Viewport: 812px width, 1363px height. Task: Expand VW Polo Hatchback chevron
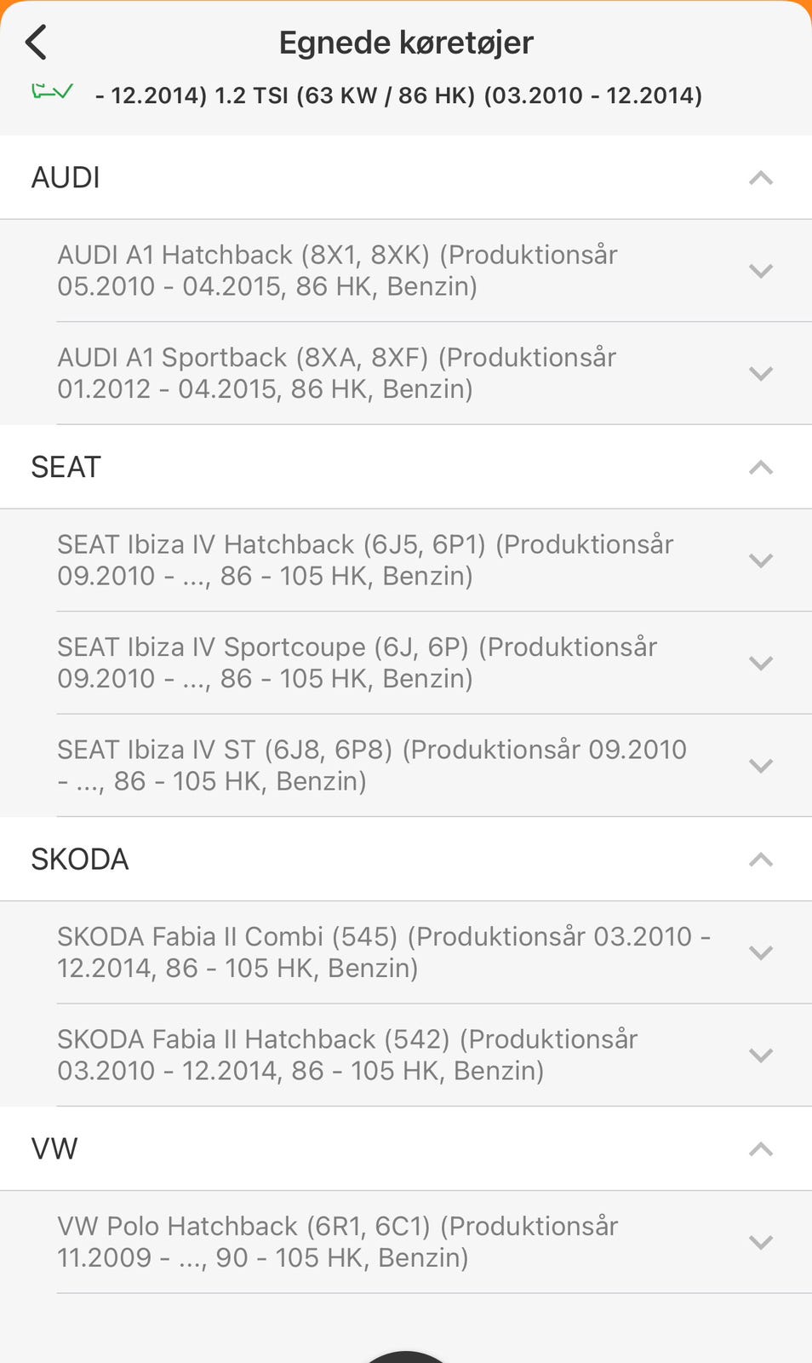click(760, 1242)
